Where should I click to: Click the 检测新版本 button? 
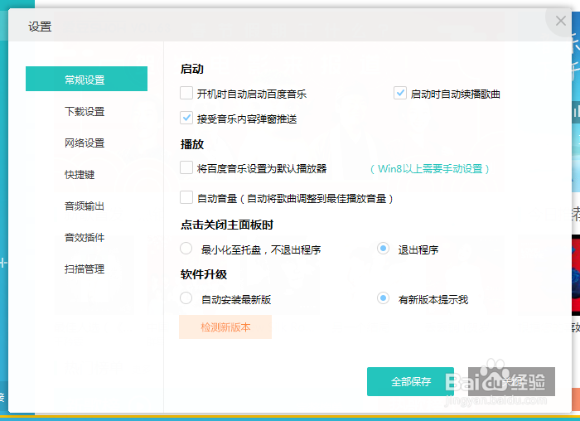click(x=225, y=327)
